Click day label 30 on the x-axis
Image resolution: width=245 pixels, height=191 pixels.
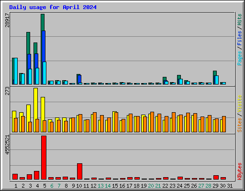pyautogui.click(x=223, y=186)
